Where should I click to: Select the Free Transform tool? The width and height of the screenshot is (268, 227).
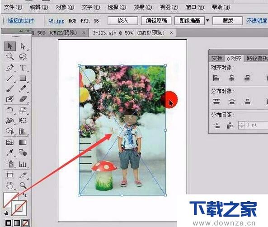pyautogui.click(x=23, y=120)
